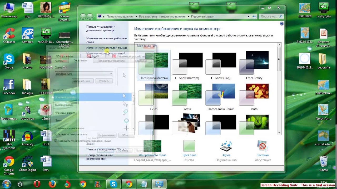Switch to the 'Указатели' tab
Image resolution: width=337 pixels, height=189 pixels.
pos(81,60)
